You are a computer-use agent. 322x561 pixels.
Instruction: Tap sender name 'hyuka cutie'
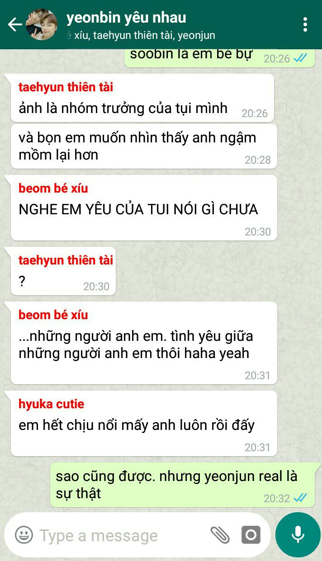click(x=52, y=404)
